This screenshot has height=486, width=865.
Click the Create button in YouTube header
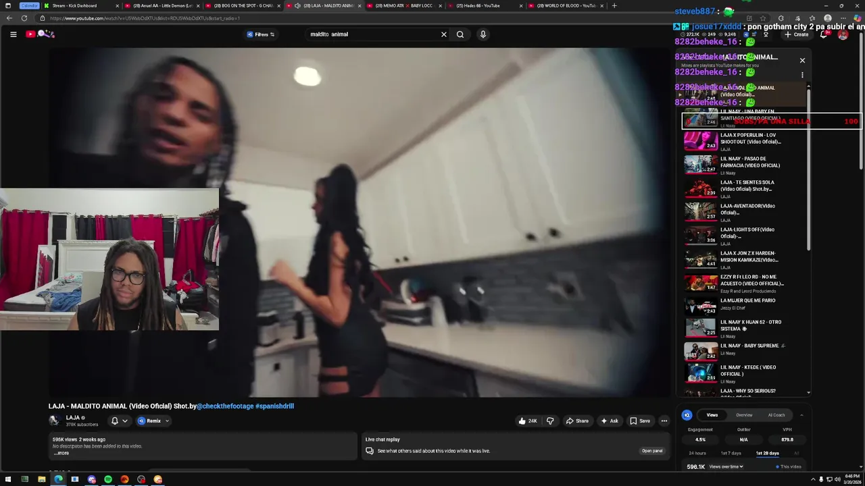coord(797,34)
